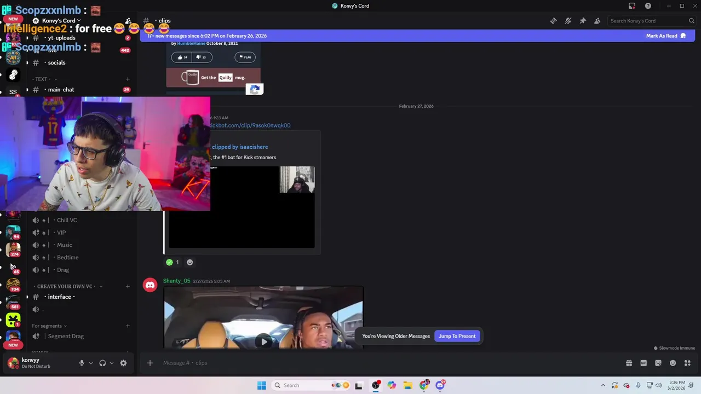Toggle microphone mute in user panel
The image size is (701, 394).
click(x=82, y=363)
